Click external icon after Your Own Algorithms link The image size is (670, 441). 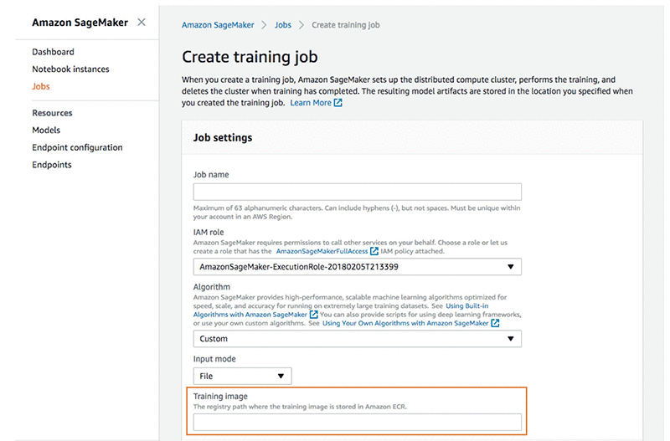click(x=495, y=323)
